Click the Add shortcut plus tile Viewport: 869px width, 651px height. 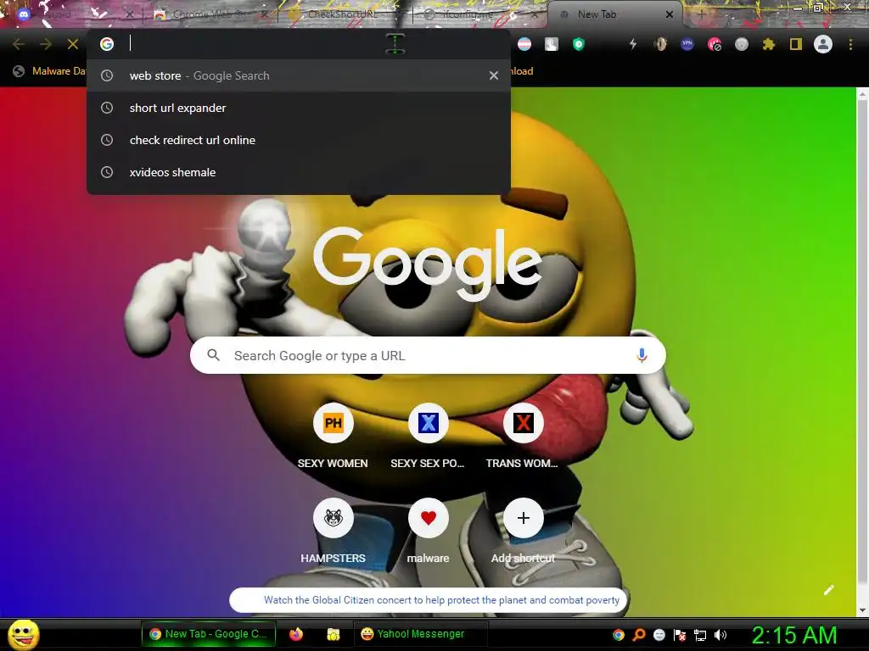pyautogui.click(x=523, y=531)
